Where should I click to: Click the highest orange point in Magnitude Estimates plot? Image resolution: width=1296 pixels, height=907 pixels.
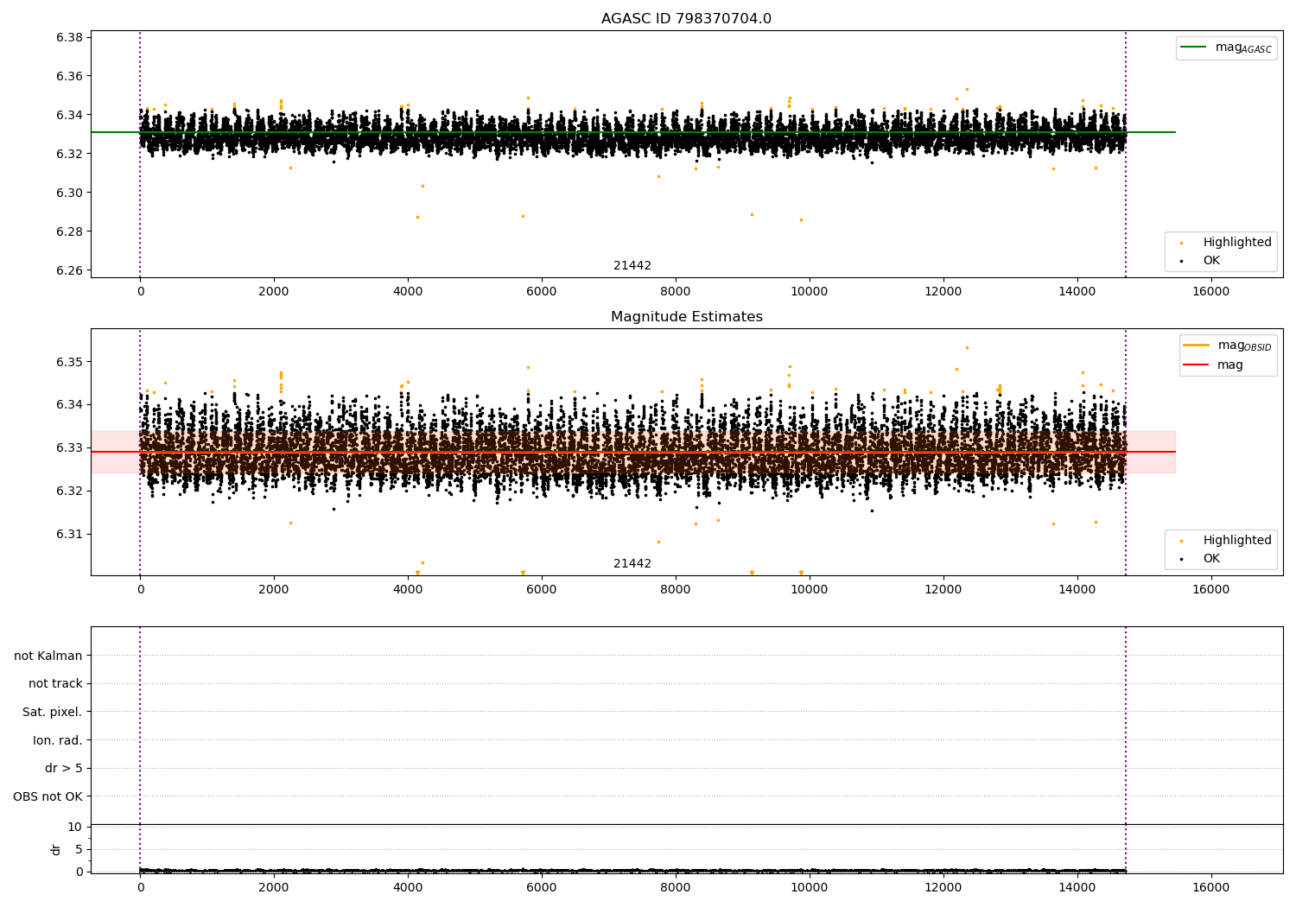[x=967, y=347]
